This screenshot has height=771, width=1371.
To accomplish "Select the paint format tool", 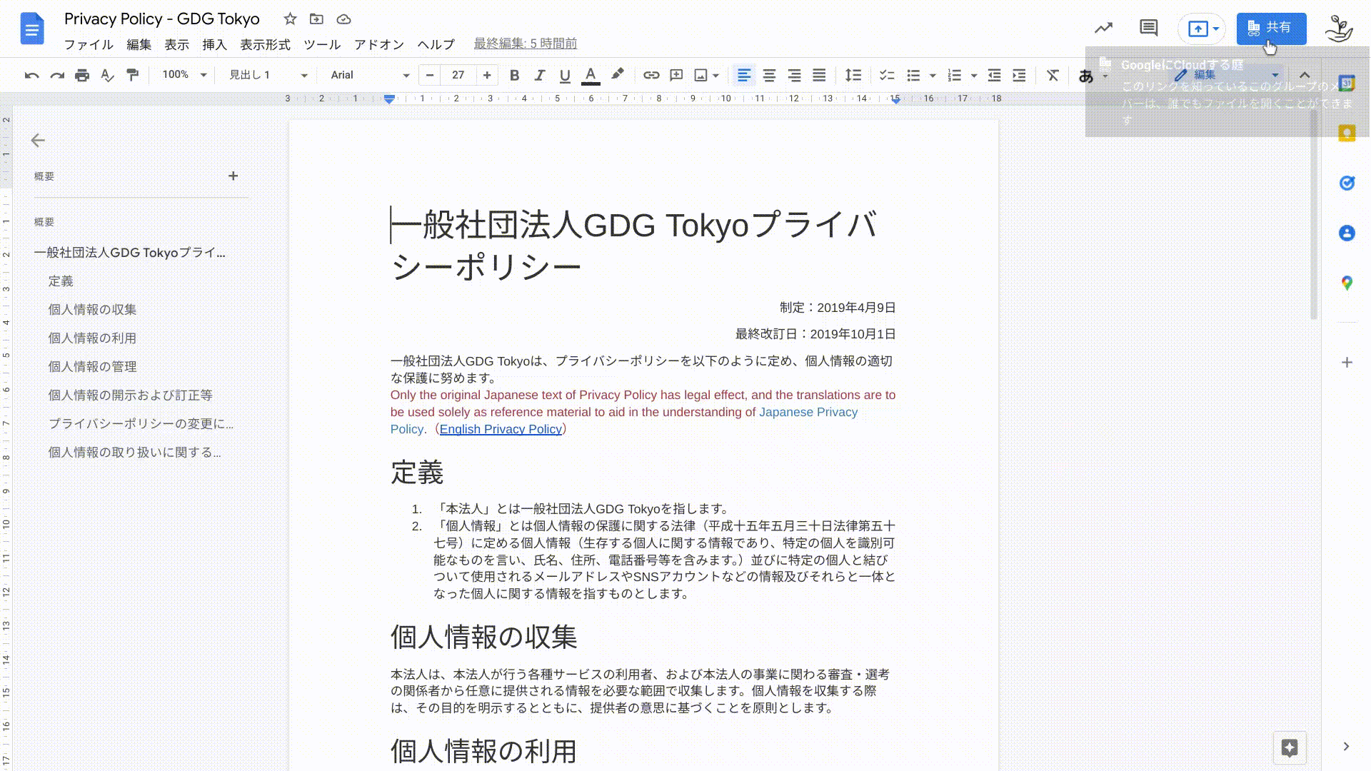I will click(x=133, y=75).
